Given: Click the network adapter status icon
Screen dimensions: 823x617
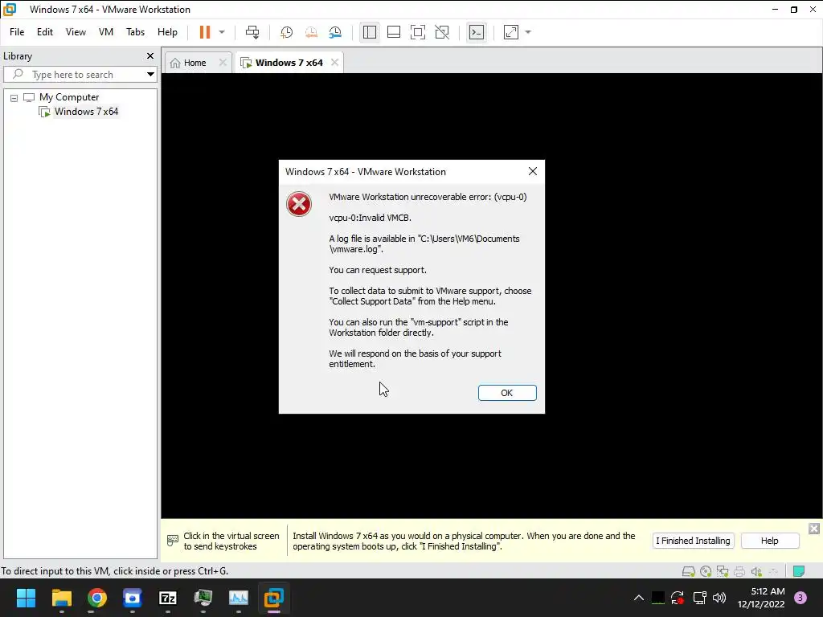Looking at the screenshot, I should 723,571.
